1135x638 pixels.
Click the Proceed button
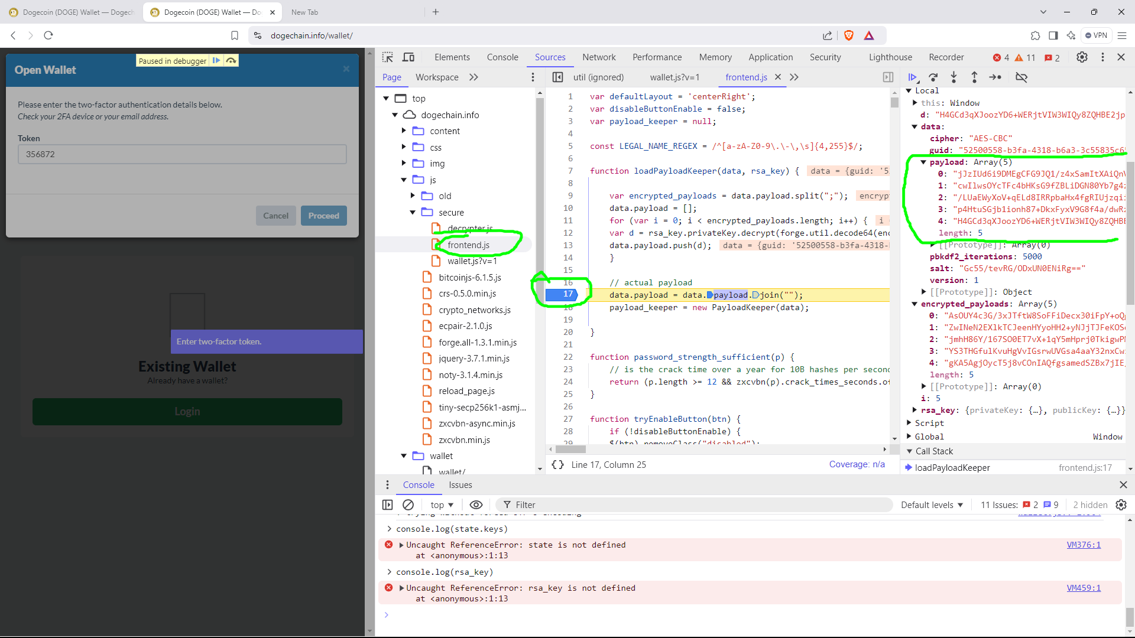pyautogui.click(x=323, y=216)
